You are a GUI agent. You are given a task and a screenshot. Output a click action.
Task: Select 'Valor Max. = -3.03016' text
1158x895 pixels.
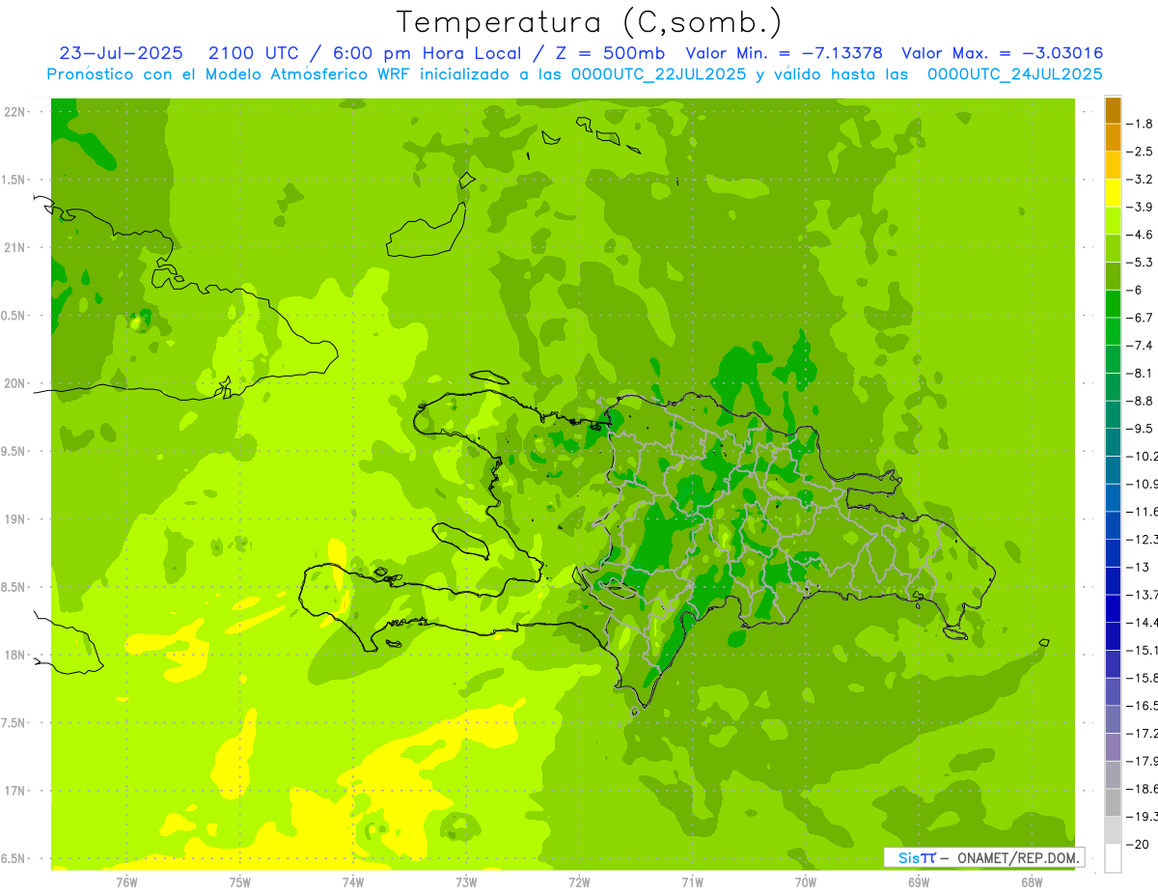[x=1002, y=53]
